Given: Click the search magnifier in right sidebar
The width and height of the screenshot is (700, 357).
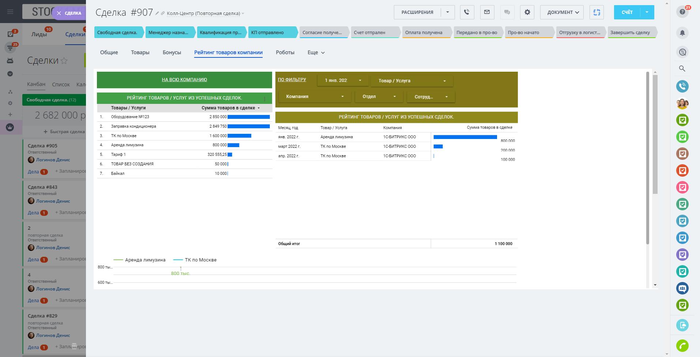Looking at the screenshot, I should tap(682, 68).
